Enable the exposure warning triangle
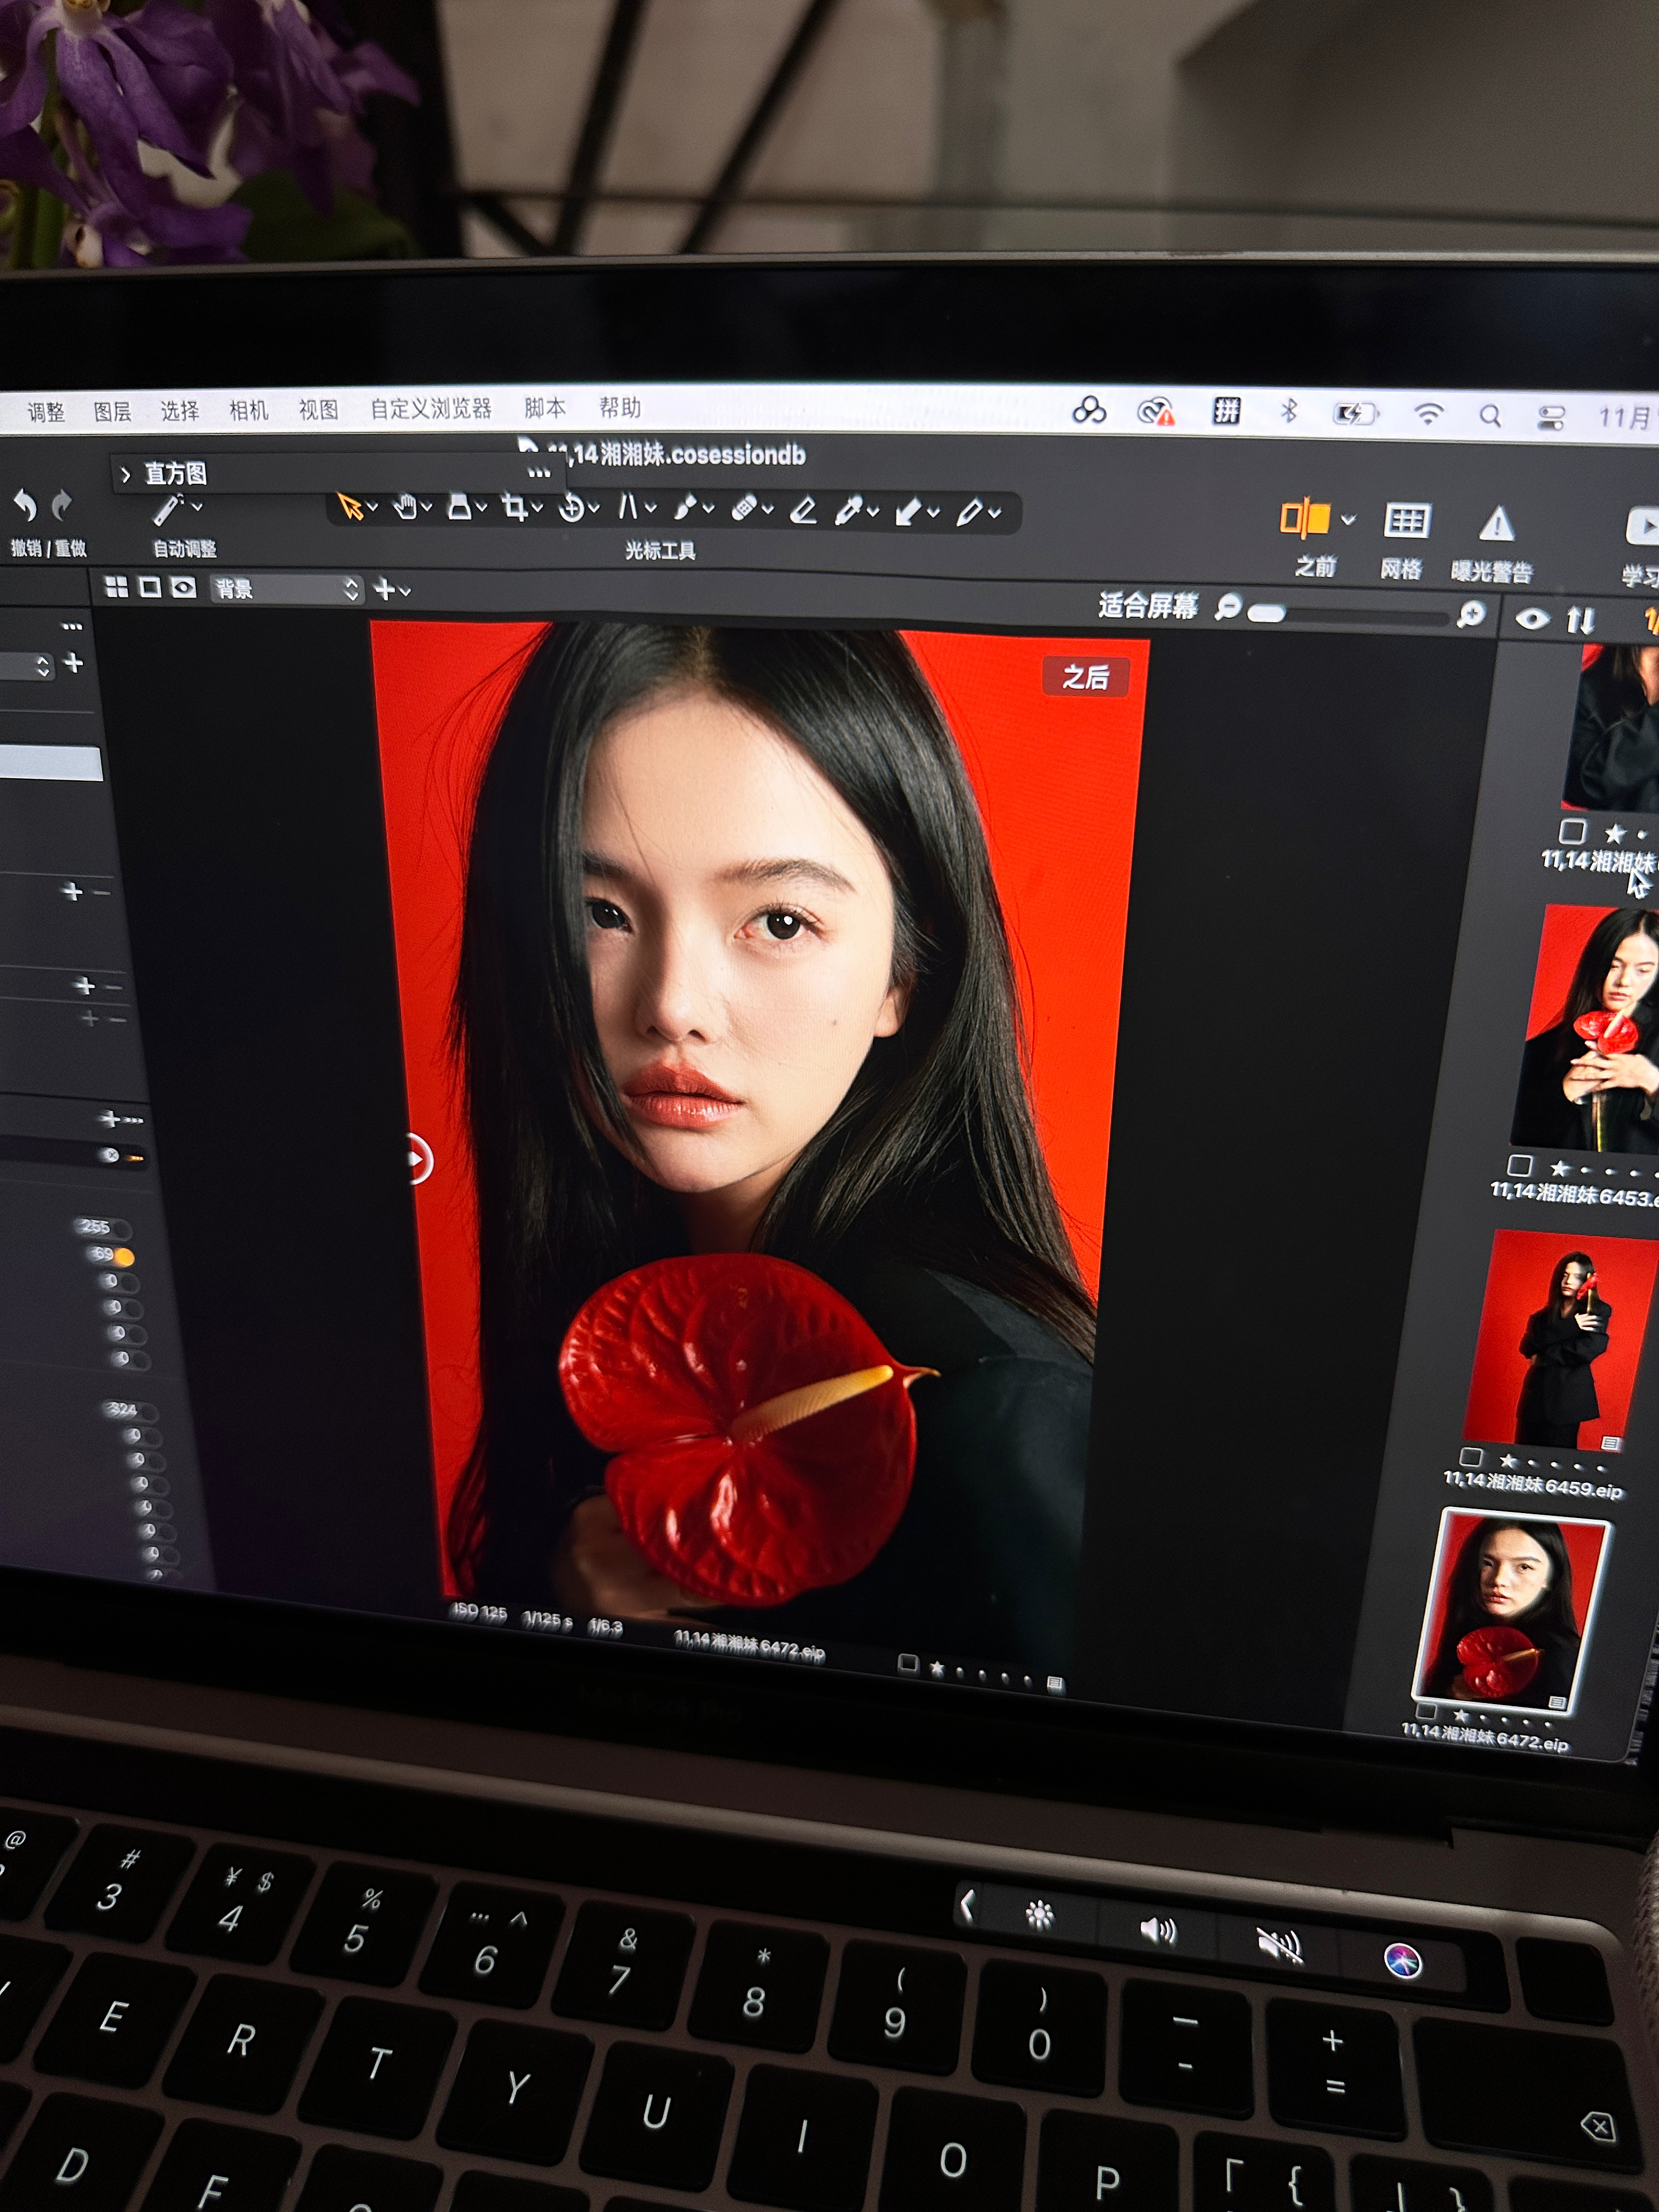This screenshot has width=1659, height=2212. pyautogui.click(x=1496, y=524)
